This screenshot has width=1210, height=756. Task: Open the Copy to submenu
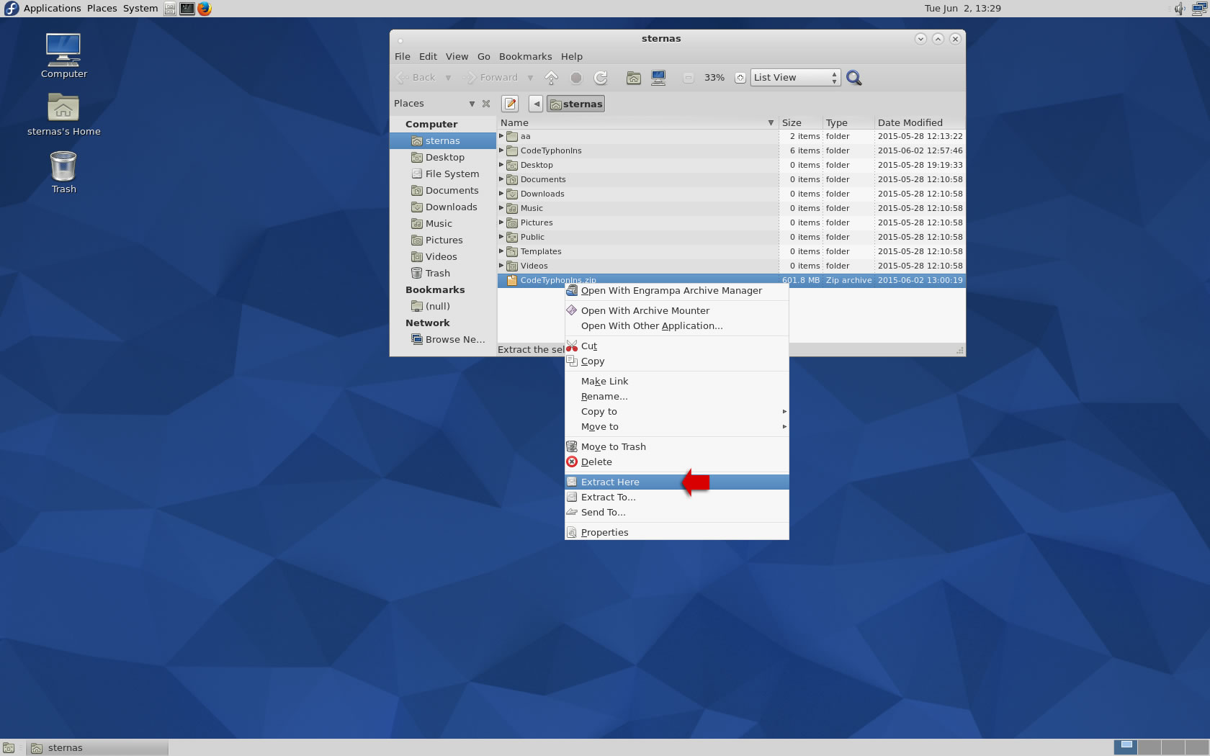677,412
